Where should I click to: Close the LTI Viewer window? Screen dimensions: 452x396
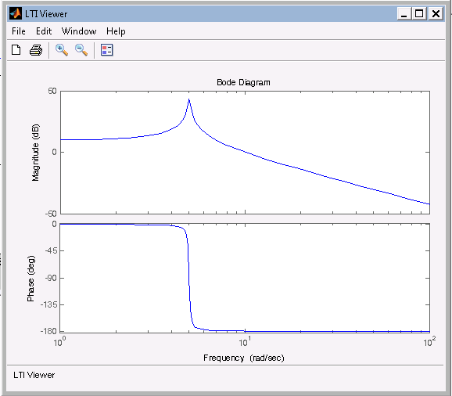436,13
